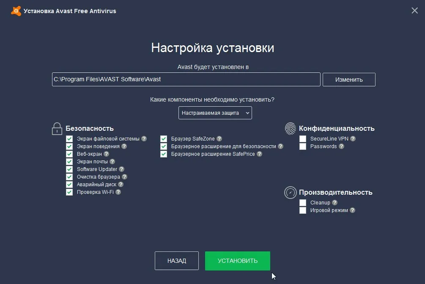Click help icon next to Экран файловой системы
The height and width of the screenshot is (284, 425).
[x=144, y=139]
